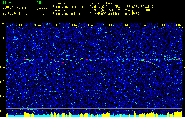The image size is (185, 117).
Task: Click the date stamp 25.06.04 11:40
Action: point(15,13)
